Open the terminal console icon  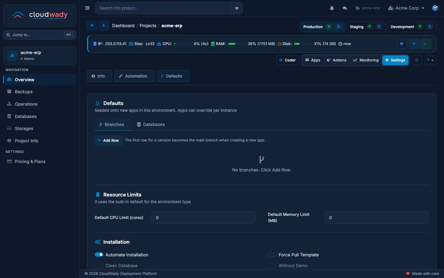[425, 44]
